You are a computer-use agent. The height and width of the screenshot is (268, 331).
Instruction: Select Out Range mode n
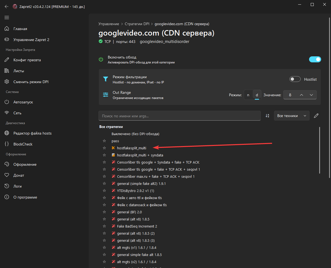[248, 95]
